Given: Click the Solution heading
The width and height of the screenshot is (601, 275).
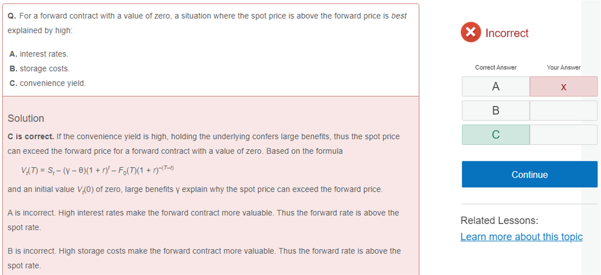Looking at the screenshot, I should tap(26, 118).
